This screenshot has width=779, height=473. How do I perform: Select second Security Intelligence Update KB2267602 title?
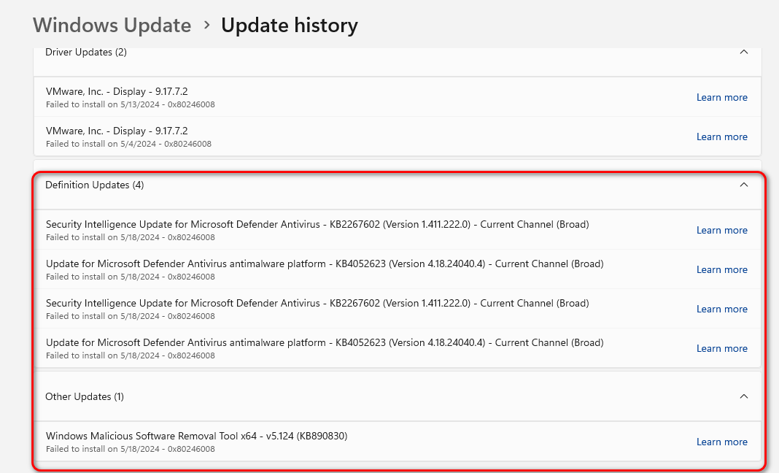coord(317,303)
